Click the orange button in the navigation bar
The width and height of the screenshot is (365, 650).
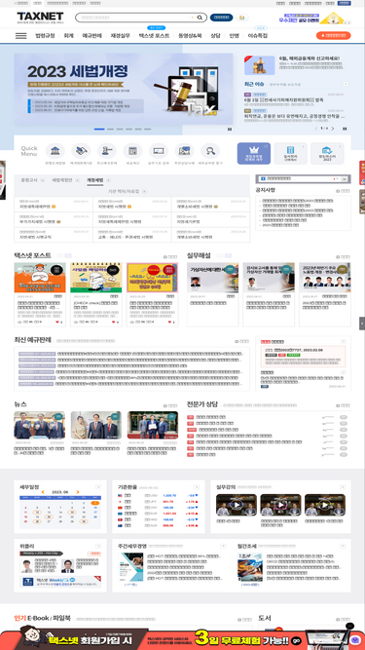(x=333, y=36)
